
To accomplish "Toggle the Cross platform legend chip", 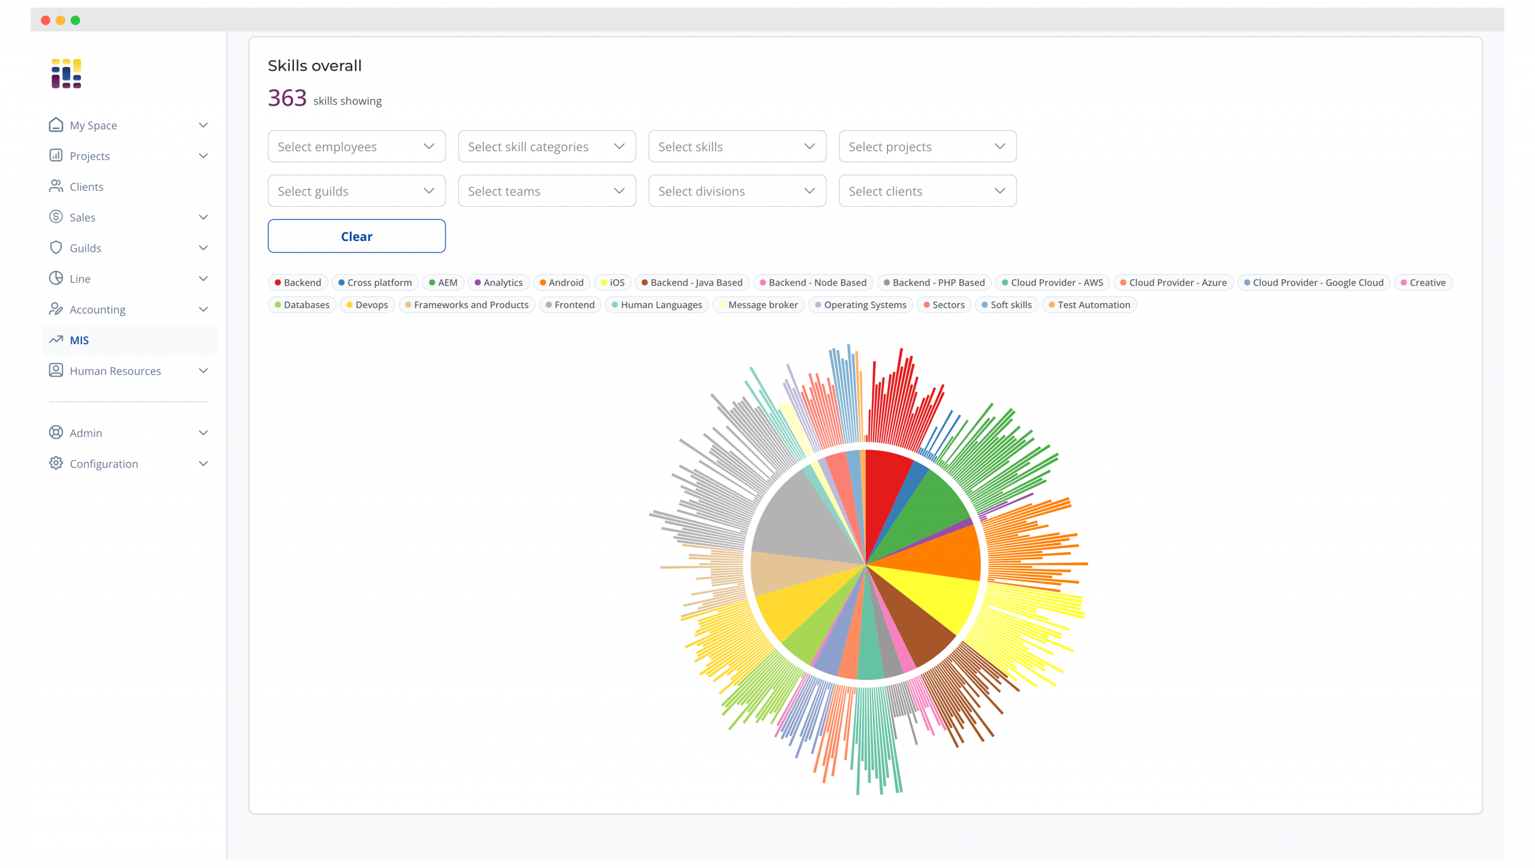I will (375, 282).
